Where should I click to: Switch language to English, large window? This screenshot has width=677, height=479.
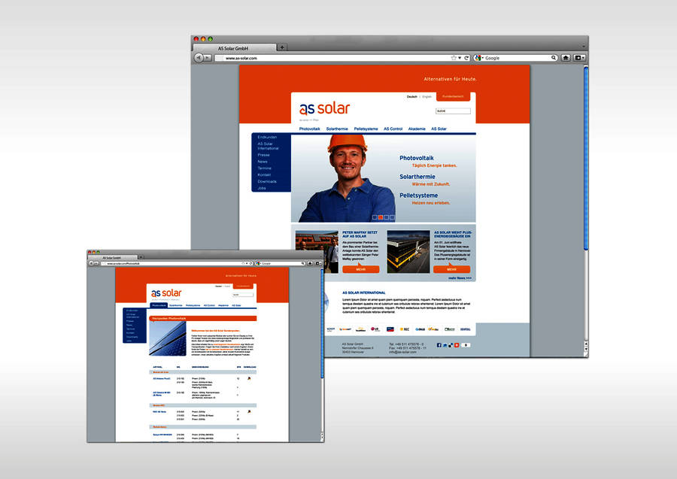click(x=427, y=97)
